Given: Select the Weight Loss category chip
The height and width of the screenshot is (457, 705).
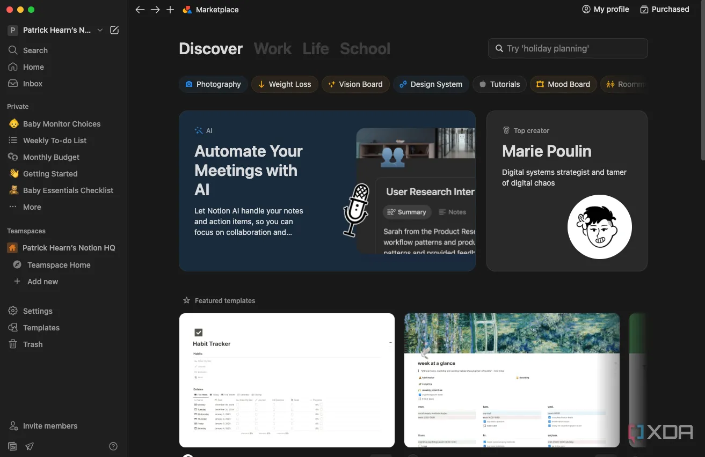Looking at the screenshot, I should pyautogui.click(x=284, y=84).
